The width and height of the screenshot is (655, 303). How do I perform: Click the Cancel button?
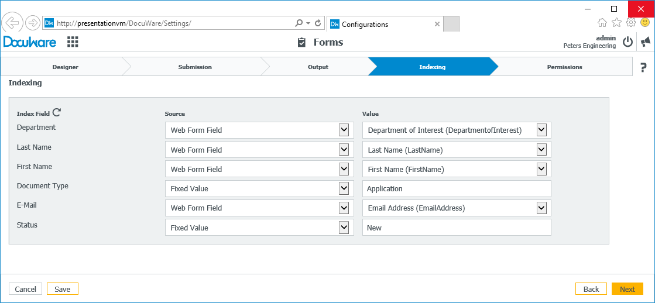pos(26,289)
